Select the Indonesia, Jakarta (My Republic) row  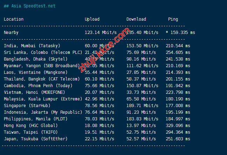43,112
